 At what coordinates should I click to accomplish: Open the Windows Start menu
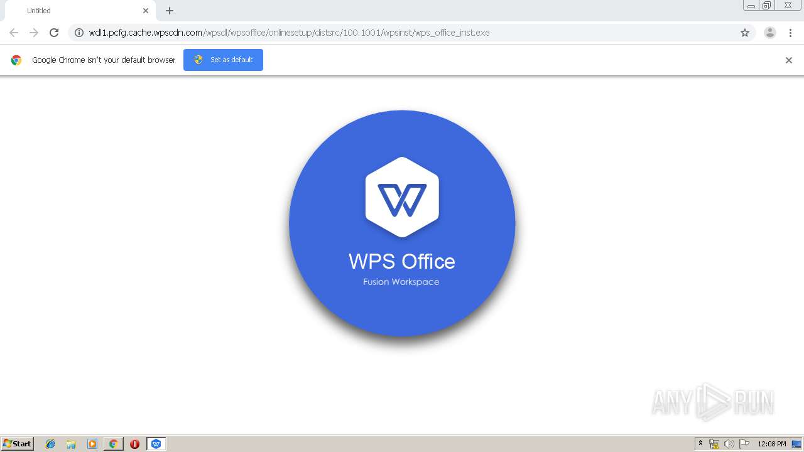(17, 443)
